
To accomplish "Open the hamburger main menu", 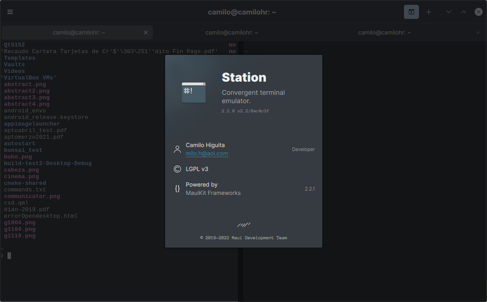I will pos(10,12).
